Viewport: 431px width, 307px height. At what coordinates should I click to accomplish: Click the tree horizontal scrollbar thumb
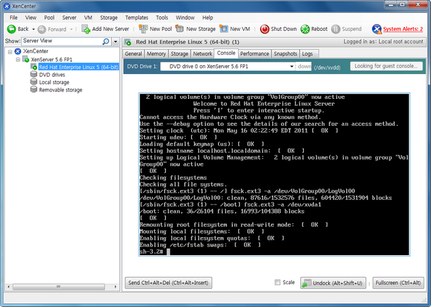[59, 287]
